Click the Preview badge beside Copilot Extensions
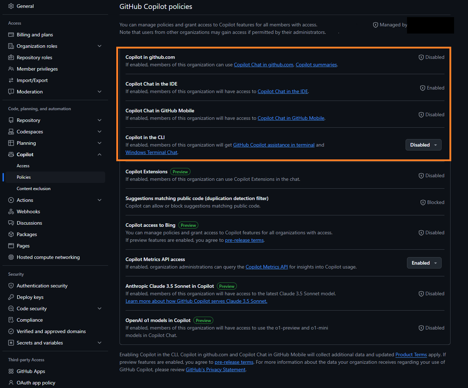The width and height of the screenshot is (468, 388). 180,172
